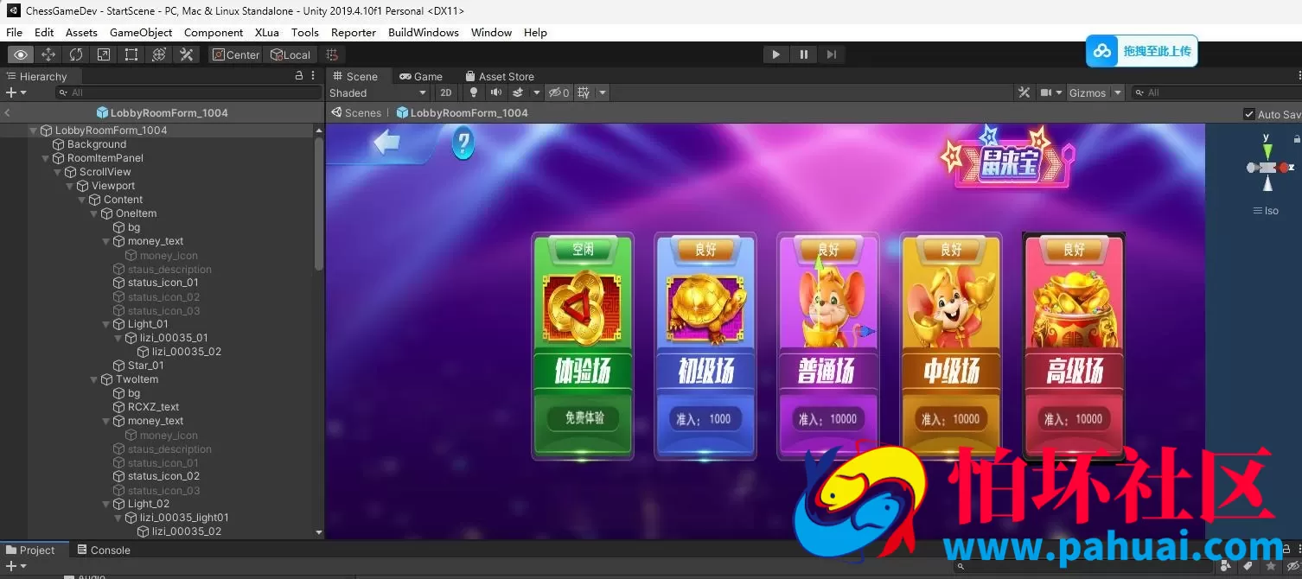1302x579 pixels.
Task: Select the Rotate tool
Action: pyautogui.click(x=76, y=54)
